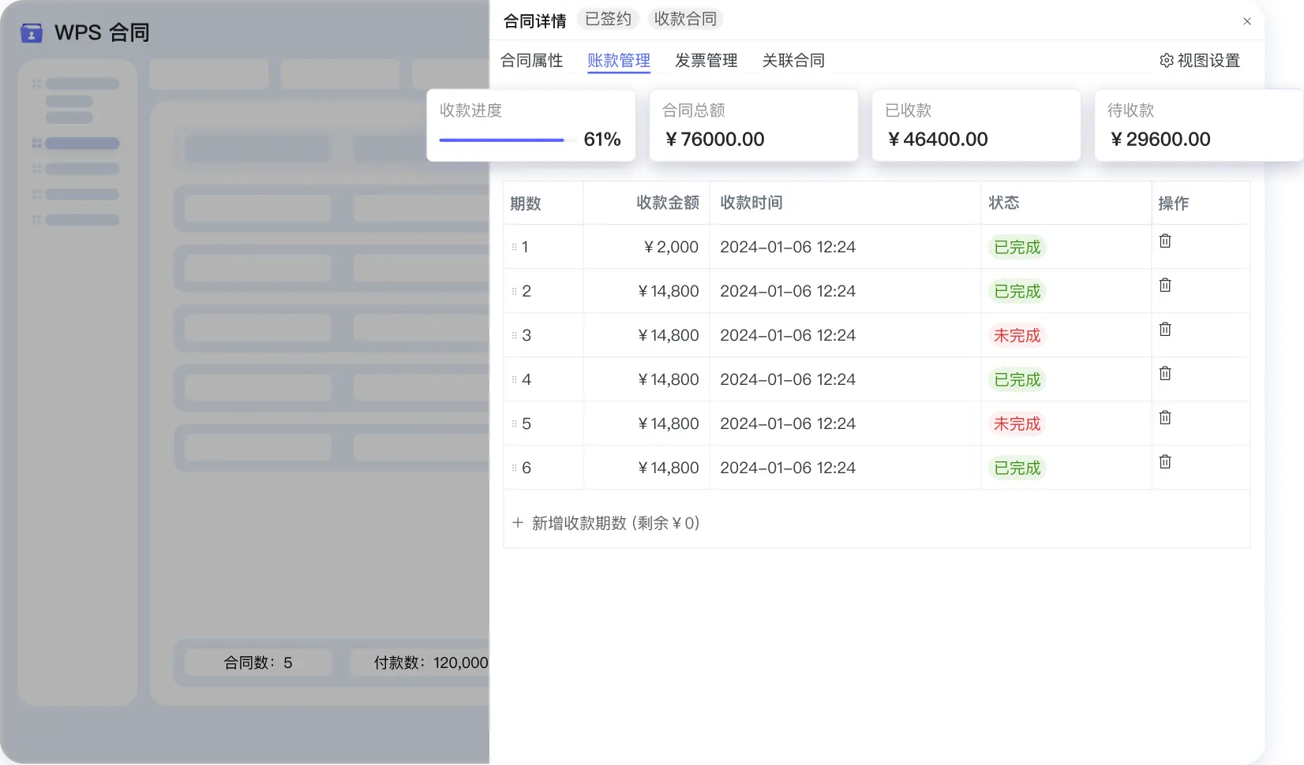
Task: Toggle period 3 未完成 status badge
Action: click(1017, 336)
